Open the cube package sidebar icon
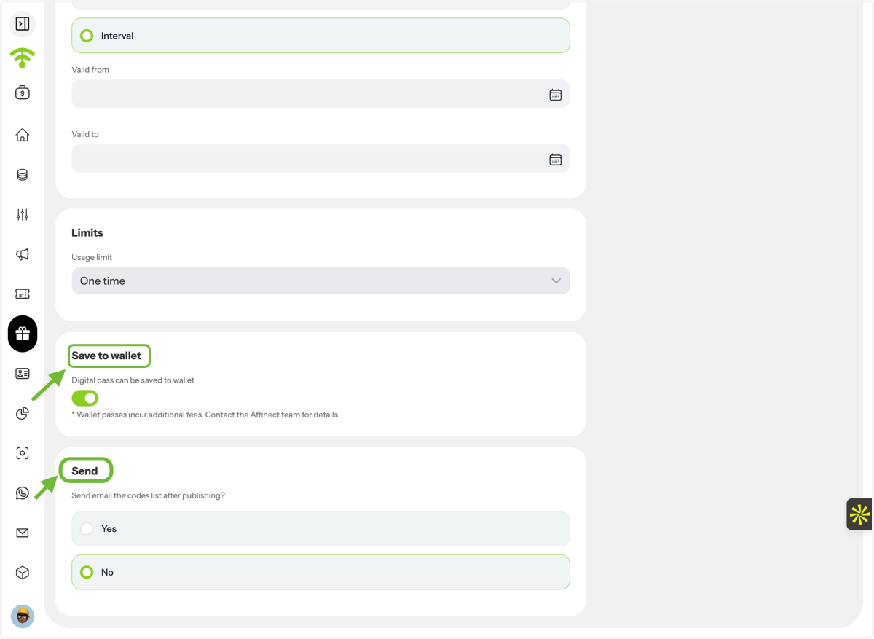Viewport: 874px width, 639px height. tap(23, 573)
